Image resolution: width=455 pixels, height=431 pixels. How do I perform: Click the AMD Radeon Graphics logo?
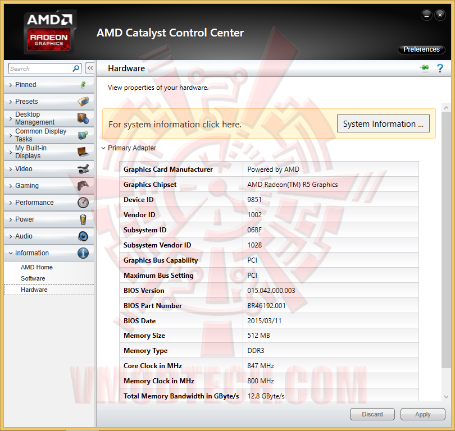(x=49, y=32)
